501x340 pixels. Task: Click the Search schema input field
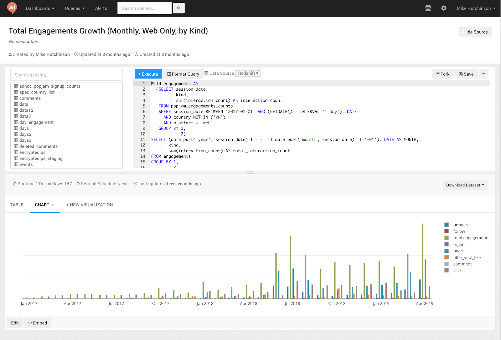coord(66,75)
